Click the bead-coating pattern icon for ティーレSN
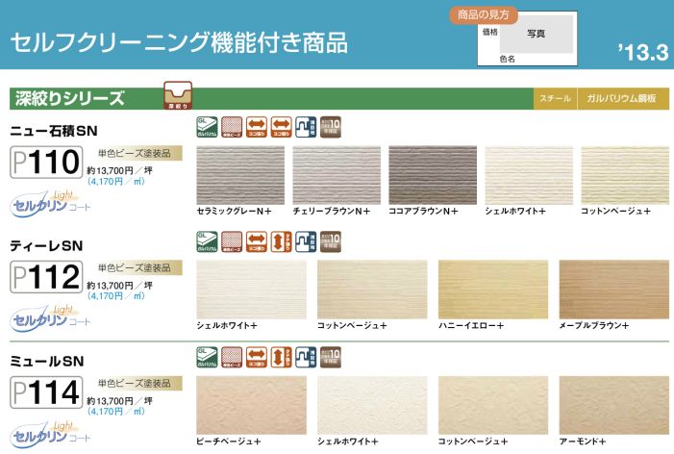 click(232, 241)
